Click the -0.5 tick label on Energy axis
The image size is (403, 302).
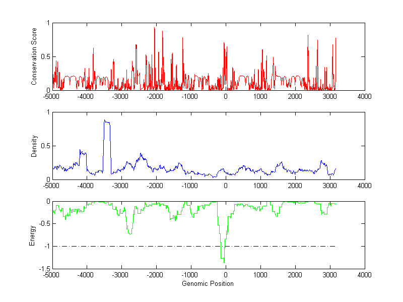tap(44, 224)
